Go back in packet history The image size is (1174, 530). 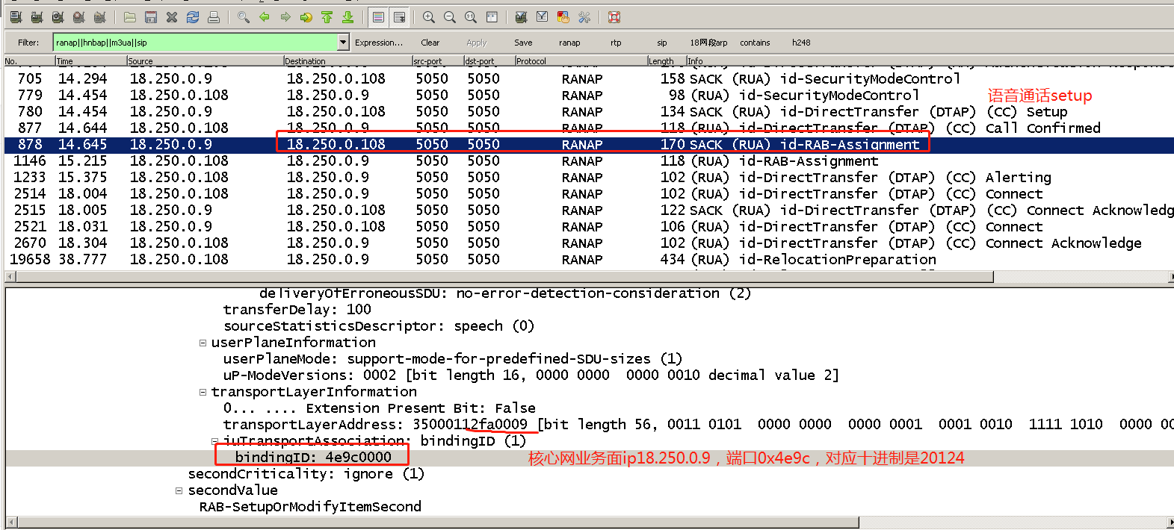265,17
